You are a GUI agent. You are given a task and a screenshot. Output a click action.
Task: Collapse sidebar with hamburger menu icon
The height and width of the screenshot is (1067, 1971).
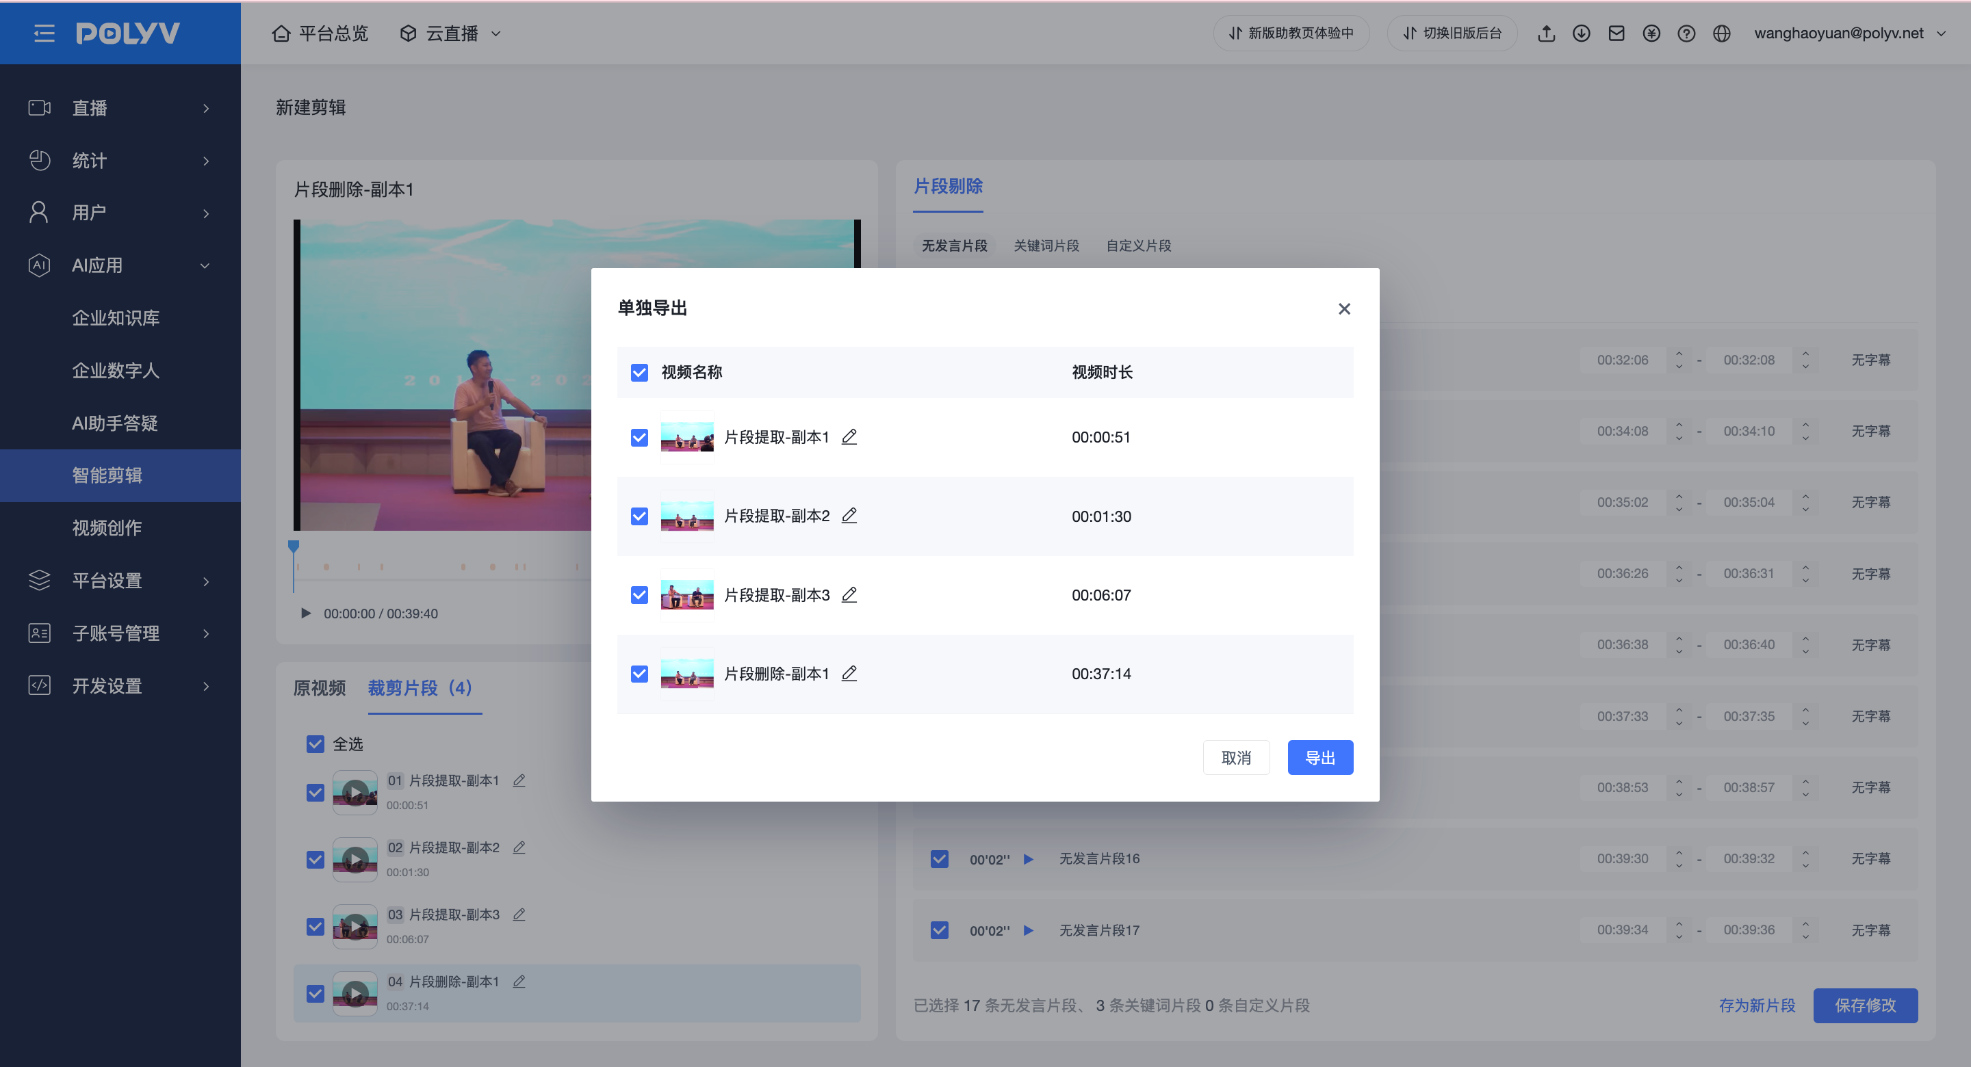pos(44,33)
